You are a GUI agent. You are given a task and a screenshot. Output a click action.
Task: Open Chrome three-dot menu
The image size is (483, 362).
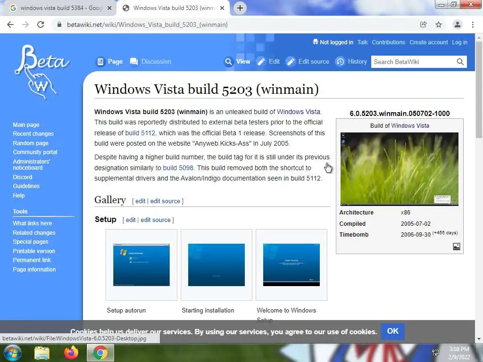pyautogui.click(x=473, y=25)
